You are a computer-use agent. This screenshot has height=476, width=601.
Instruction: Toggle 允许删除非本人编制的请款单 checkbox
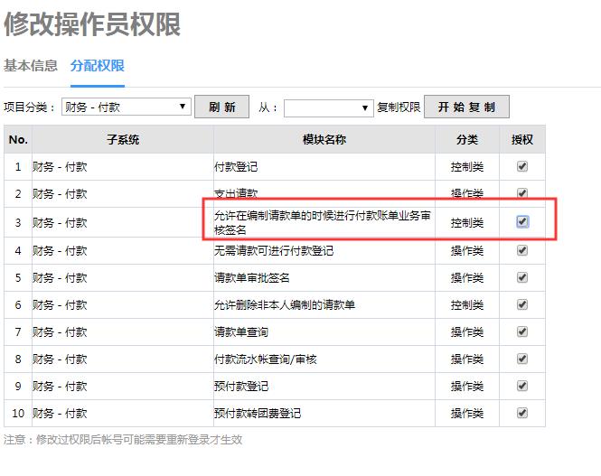pyautogui.click(x=522, y=304)
